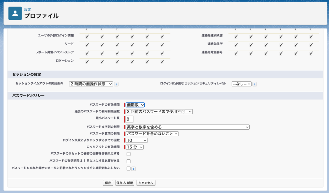This screenshot has height=193, width=329.
Task: Open the セッションタイムアウトの開始条件 dropdown
Action: click(91, 84)
